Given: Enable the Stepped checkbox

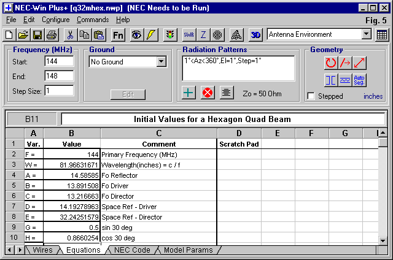Looking at the screenshot, I should pyautogui.click(x=311, y=96).
